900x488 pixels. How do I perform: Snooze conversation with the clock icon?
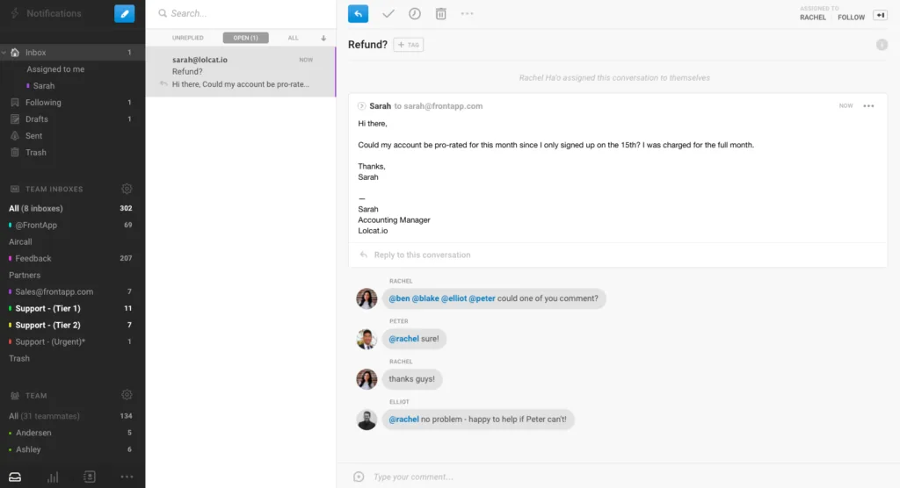(x=415, y=13)
